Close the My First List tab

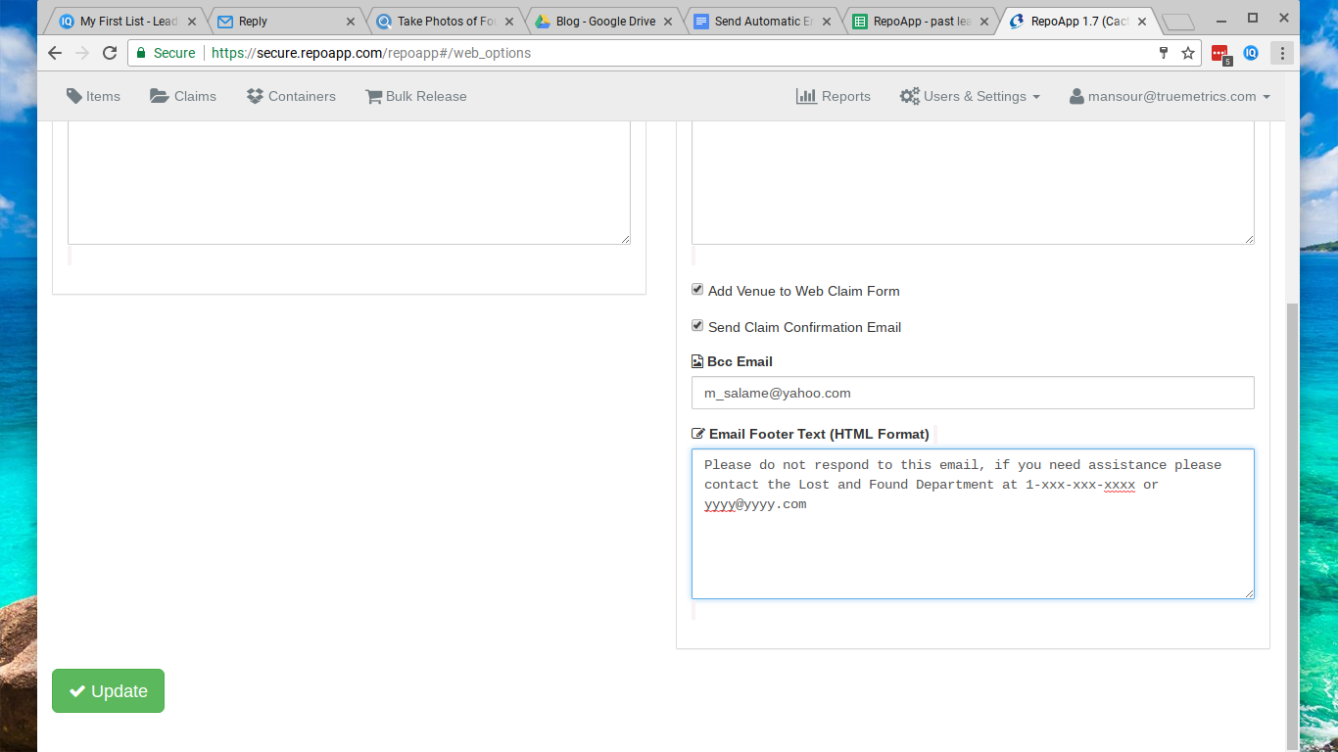coord(192,21)
